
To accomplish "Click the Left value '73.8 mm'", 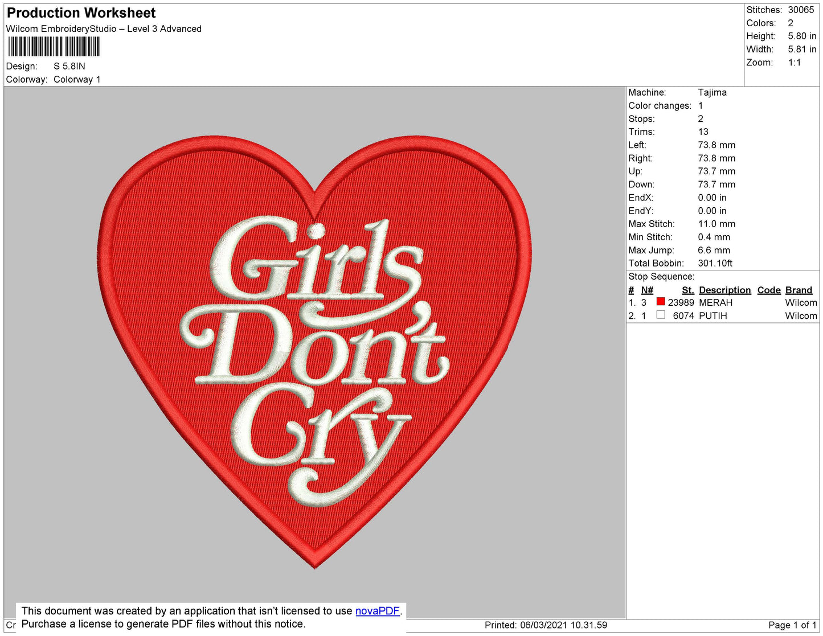I will [x=716, y=145].
